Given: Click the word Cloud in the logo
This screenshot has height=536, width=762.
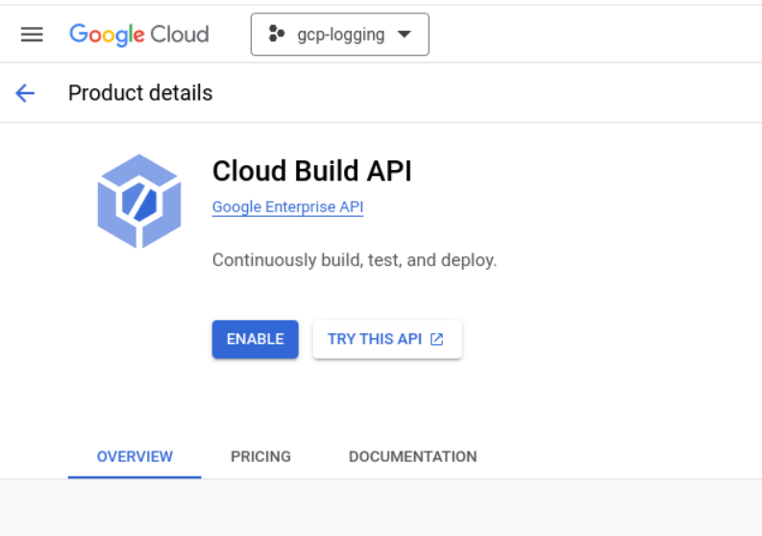Looking at the screenshot, I should [180, 35].
